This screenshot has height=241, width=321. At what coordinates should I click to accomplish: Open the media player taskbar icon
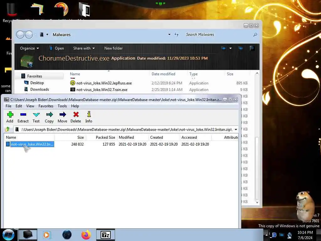pyautogui.click(x=46, y=235)
